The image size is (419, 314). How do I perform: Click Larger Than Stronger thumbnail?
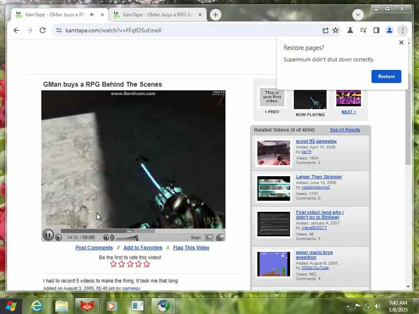274,188
